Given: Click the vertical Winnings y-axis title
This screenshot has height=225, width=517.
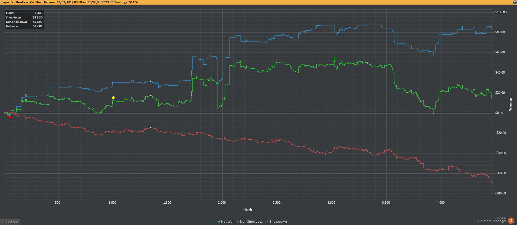Looking at the screenshot, I should 510,104.
